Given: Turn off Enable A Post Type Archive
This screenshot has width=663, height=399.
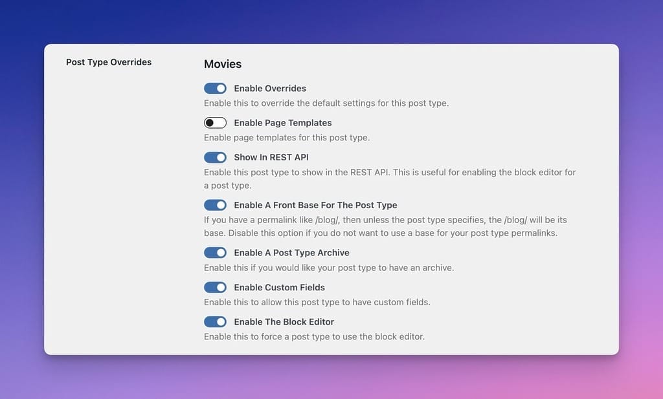Looking at the screenshot, I should tap(215, 252).
